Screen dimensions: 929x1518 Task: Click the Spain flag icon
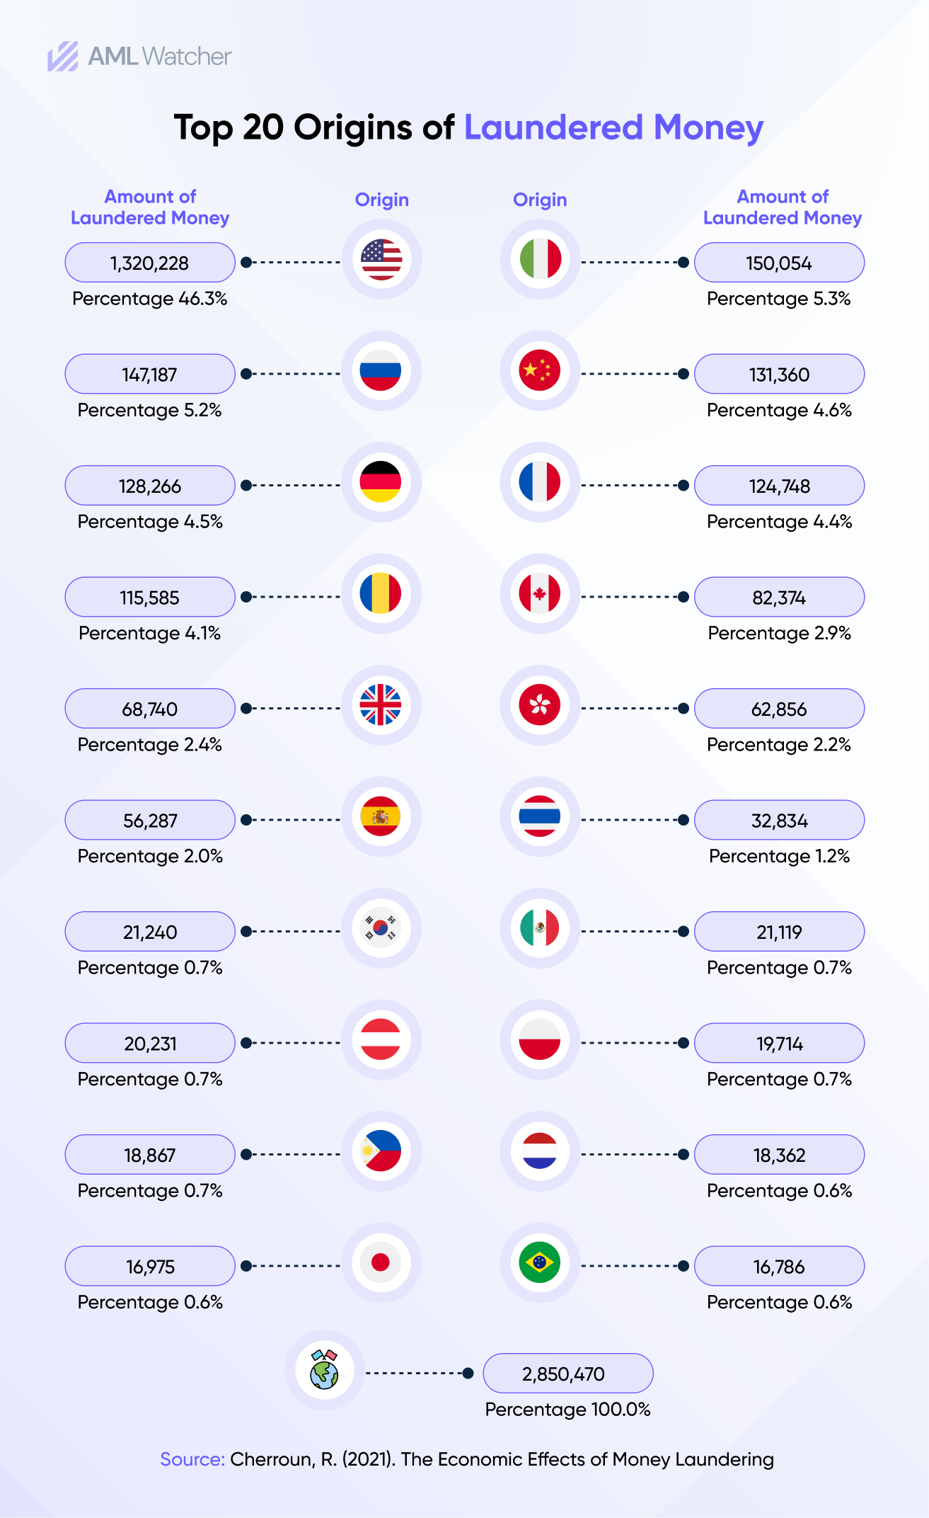381,817
